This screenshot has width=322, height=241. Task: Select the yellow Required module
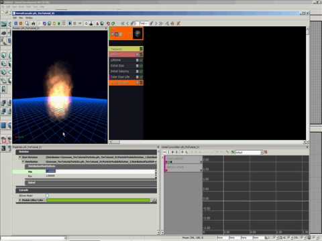pyautogui.click(x=126, y=49)
